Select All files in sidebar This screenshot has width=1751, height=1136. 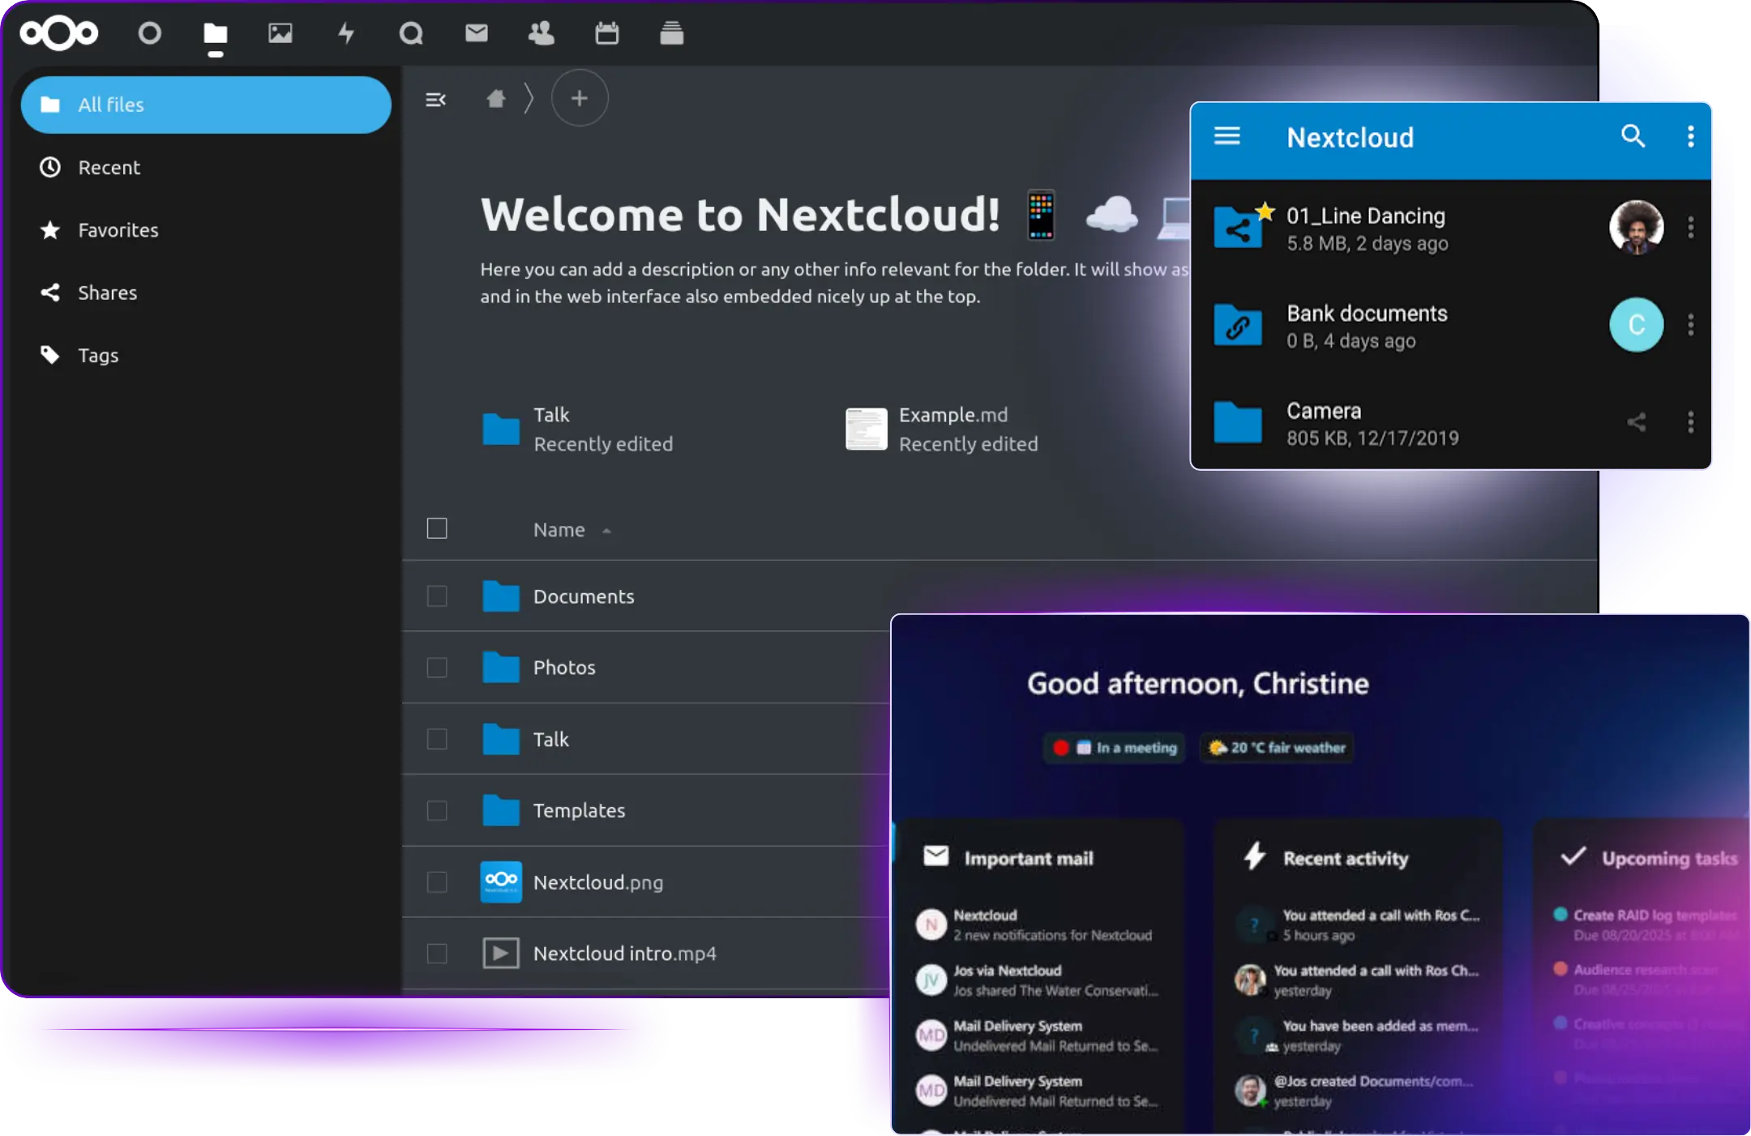click(x=206, y=105)
